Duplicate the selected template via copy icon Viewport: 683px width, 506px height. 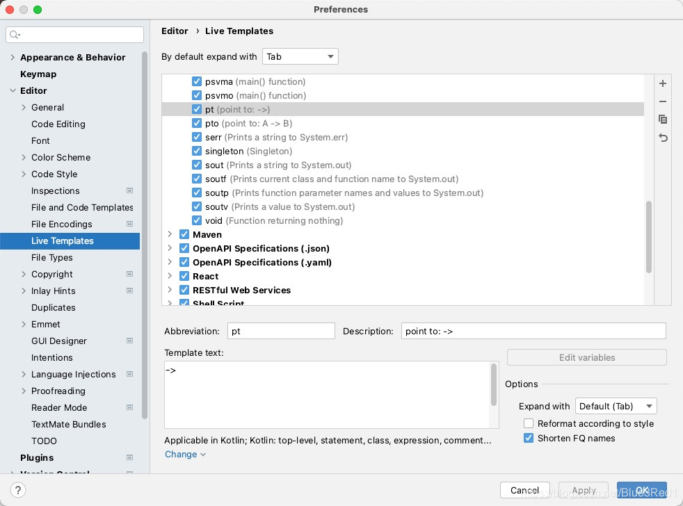(663, 120)
